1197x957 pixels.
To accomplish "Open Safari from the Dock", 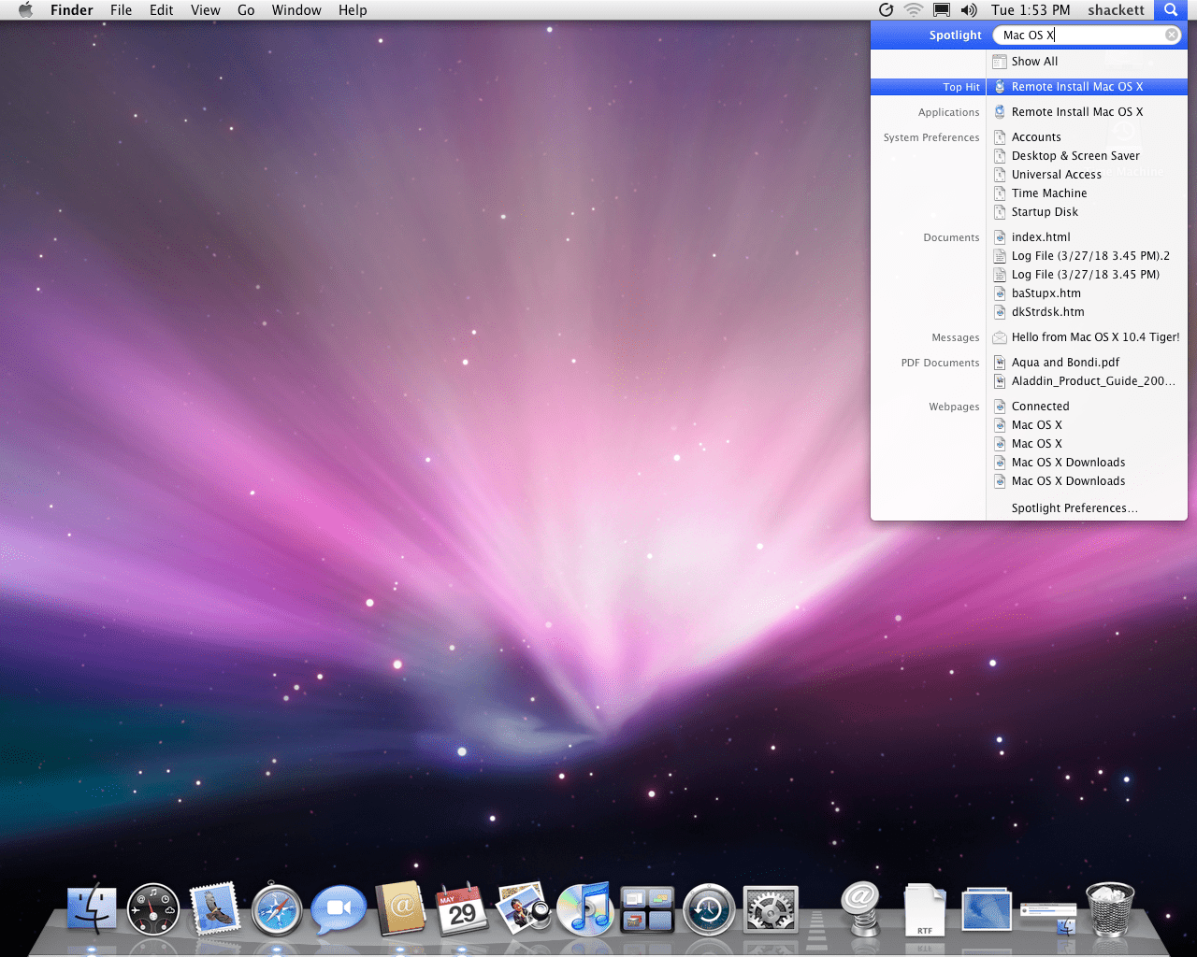I will (277, 909).
